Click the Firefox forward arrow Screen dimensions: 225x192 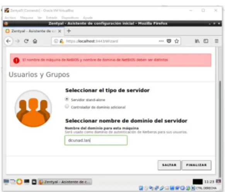[x=17, y=41]
